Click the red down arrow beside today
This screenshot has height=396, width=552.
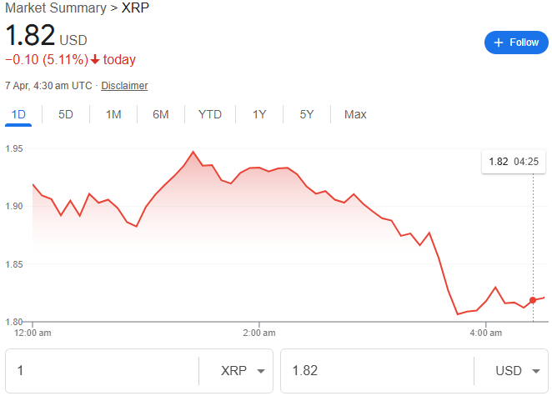(96, 59)
